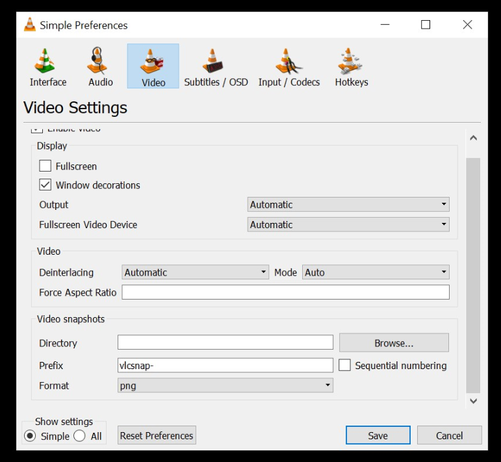Maximize the Simple Preferences window
This screenshot has width=501, height=462.
pyautogui.click(x=425, y=25)
